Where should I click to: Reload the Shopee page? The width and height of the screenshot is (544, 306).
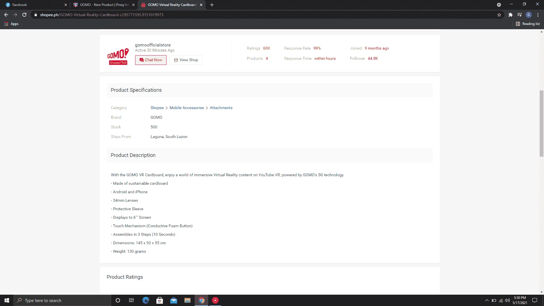[x=24, y=15]
